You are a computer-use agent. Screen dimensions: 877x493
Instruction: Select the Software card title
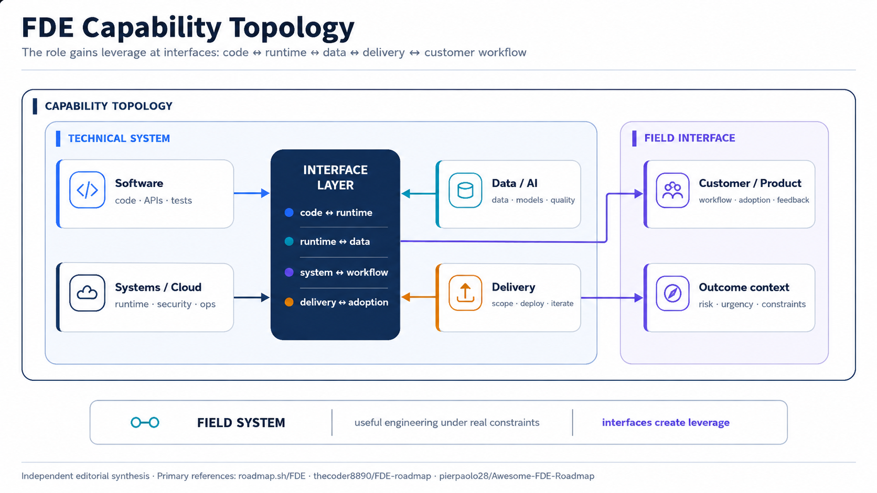139,183
